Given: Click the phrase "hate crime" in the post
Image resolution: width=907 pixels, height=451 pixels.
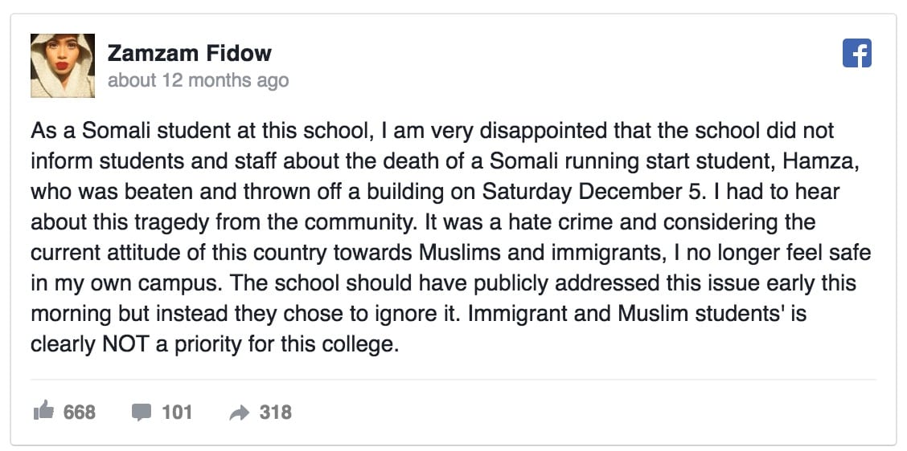Looking at the screenshot, I should point(532,221).
